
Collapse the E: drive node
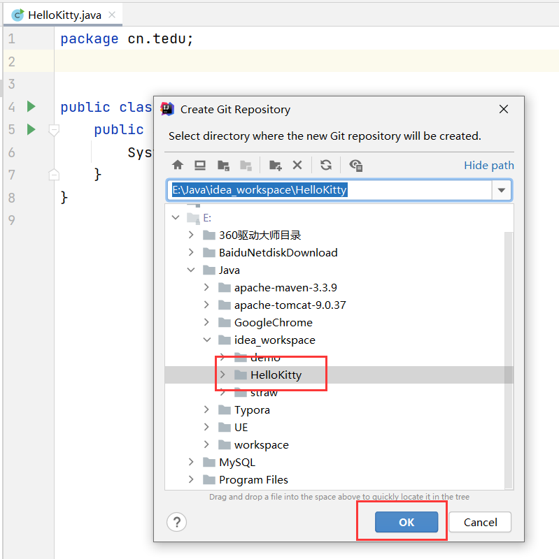click(176, 217)
